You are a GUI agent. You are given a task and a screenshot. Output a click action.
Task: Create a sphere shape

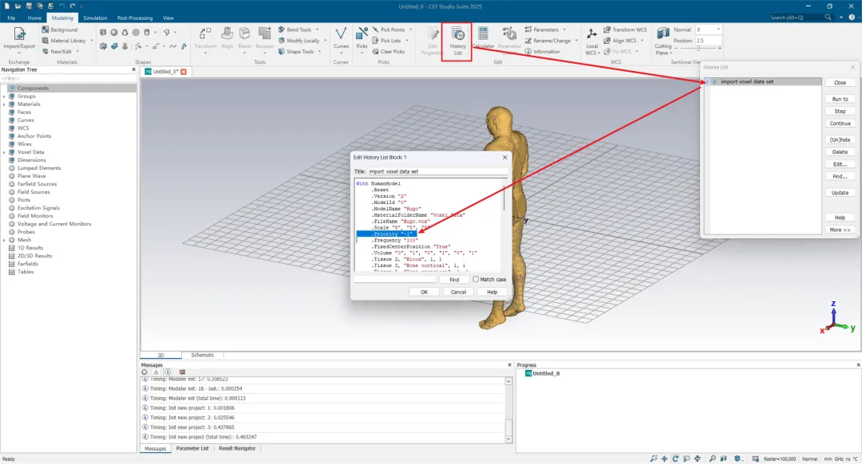point(114,33)
